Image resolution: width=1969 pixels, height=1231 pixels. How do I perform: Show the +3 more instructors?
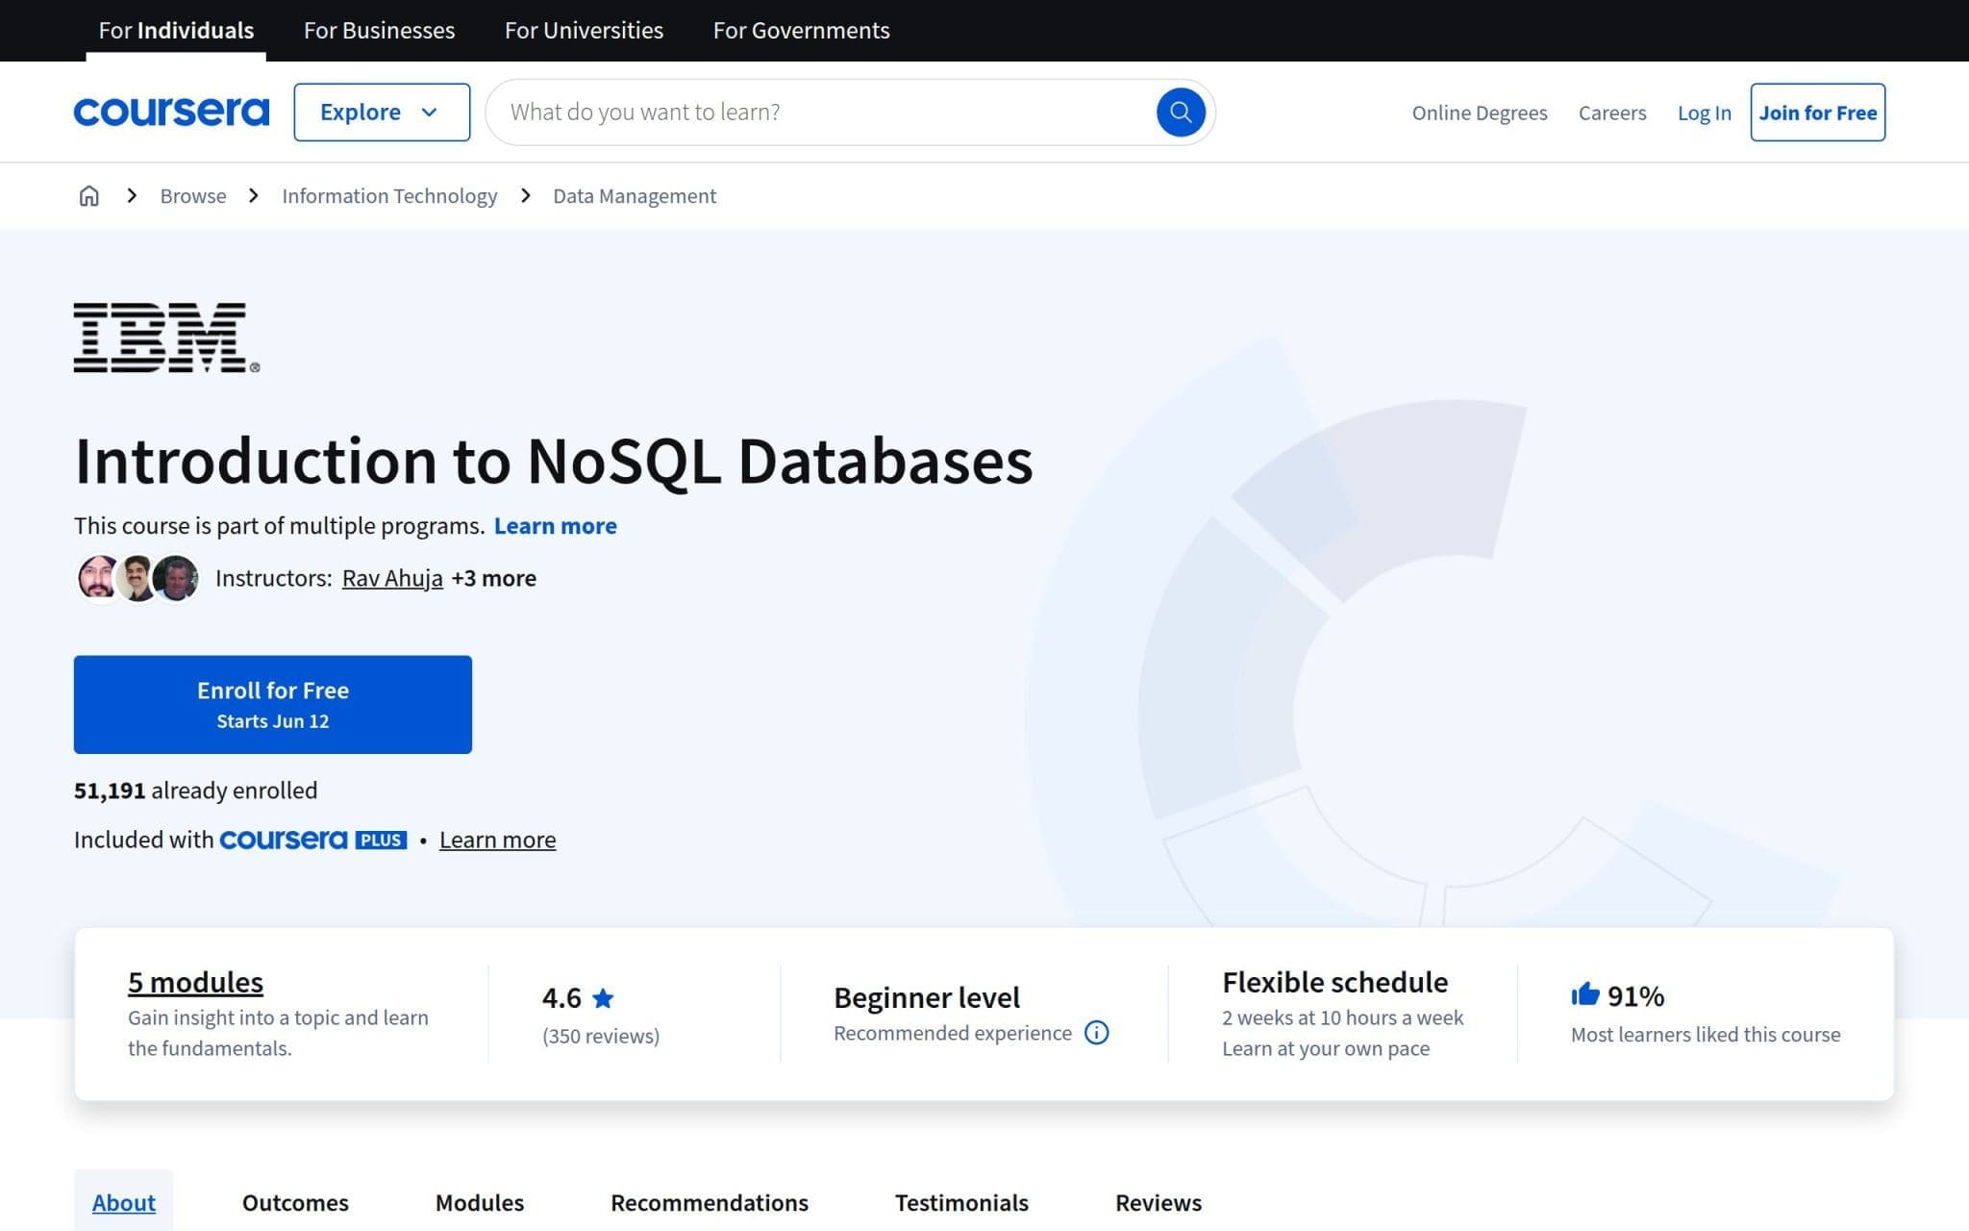494,578
